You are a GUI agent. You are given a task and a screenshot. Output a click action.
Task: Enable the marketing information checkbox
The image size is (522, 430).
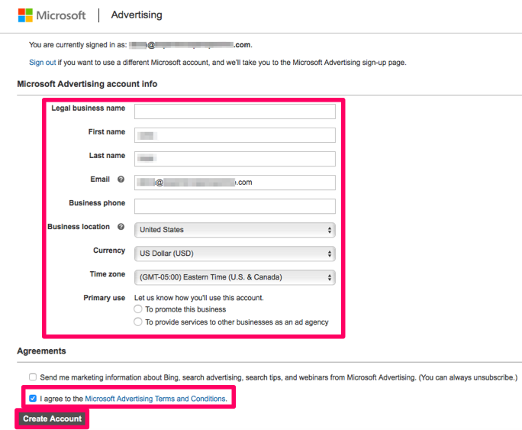(33, 377)
